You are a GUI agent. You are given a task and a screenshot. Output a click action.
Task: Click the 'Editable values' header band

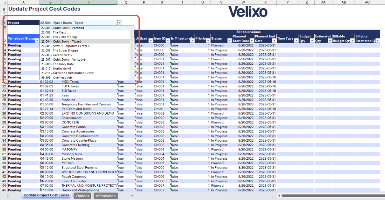tap(248, 32)
